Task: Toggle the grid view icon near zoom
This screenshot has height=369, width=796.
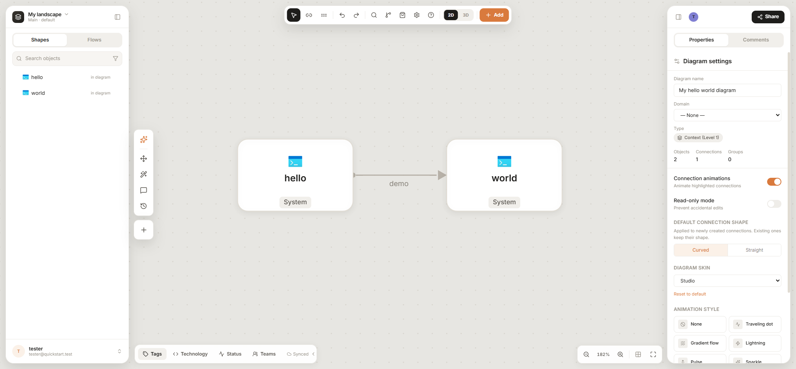Action: click(x=638, y=354)
